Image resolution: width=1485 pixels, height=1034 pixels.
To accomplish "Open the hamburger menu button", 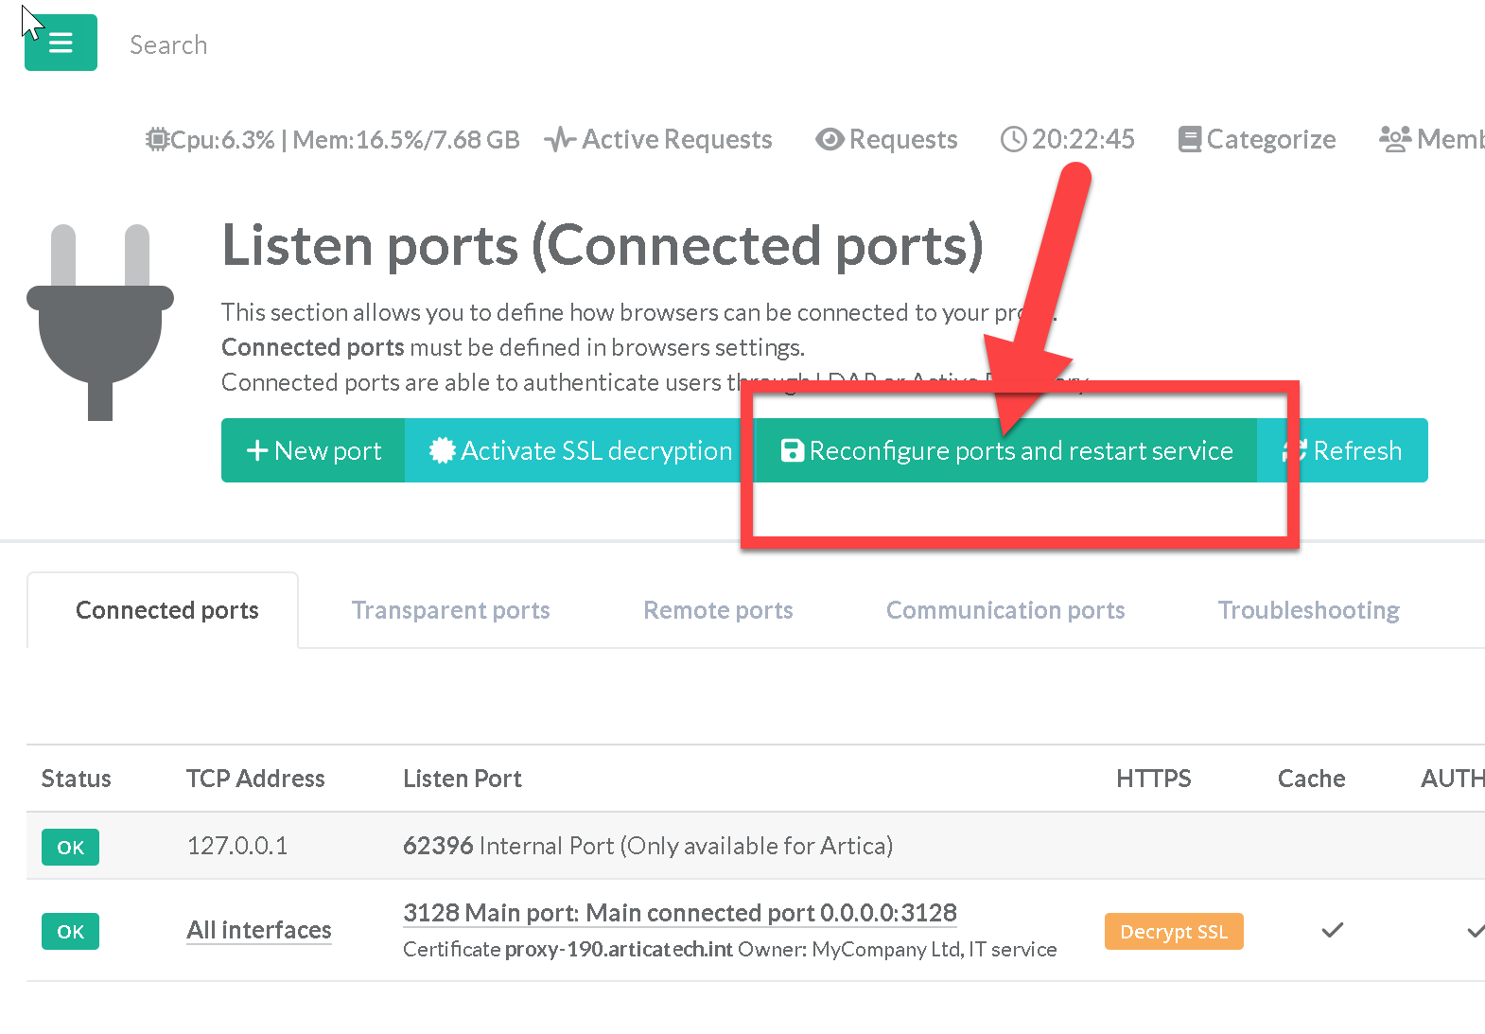I will pos(61,43).
